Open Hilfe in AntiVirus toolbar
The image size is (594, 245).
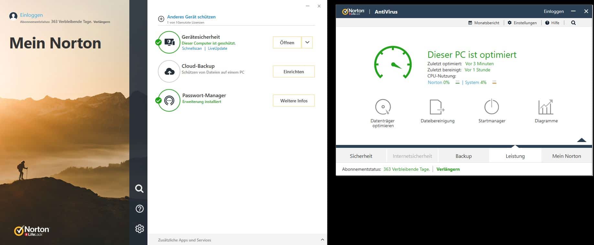pos(552,23)
